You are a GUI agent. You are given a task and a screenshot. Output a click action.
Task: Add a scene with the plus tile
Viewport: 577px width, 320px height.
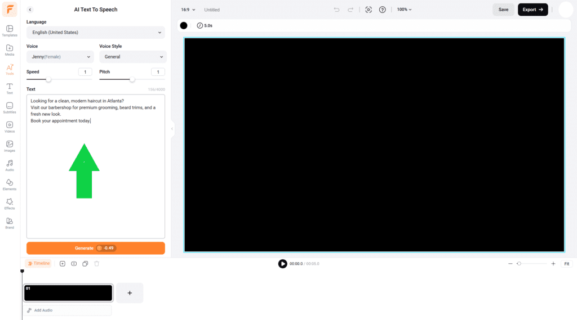click(130, 293)
